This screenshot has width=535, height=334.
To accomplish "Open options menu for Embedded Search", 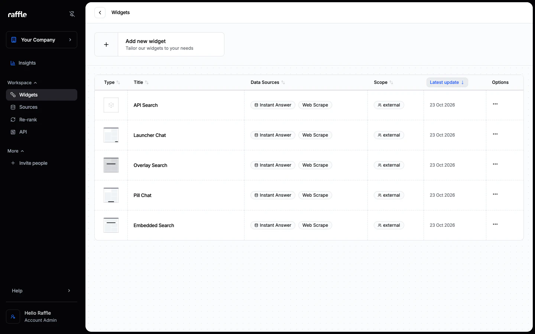I will tap(495, 224).
